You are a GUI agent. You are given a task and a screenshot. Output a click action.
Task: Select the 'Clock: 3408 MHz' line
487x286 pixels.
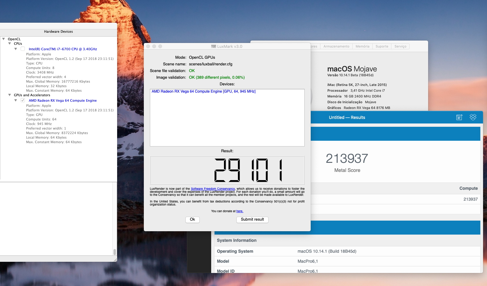[40, 72]
